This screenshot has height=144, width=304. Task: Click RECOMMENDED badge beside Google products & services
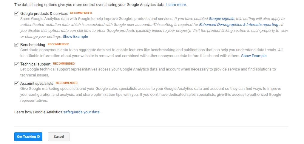(81, 13)
